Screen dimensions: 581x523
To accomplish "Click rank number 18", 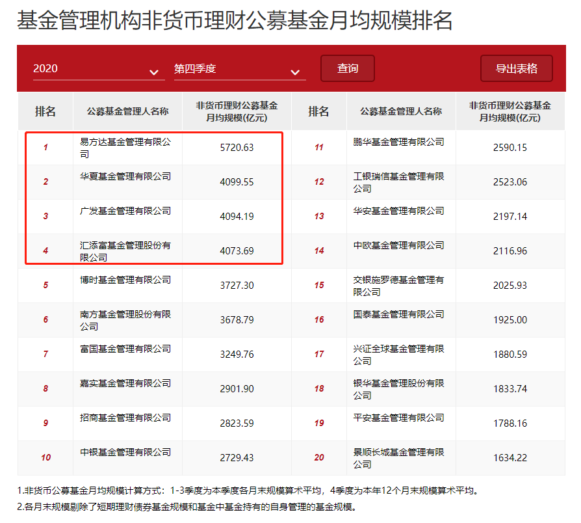I will [319, 389].
